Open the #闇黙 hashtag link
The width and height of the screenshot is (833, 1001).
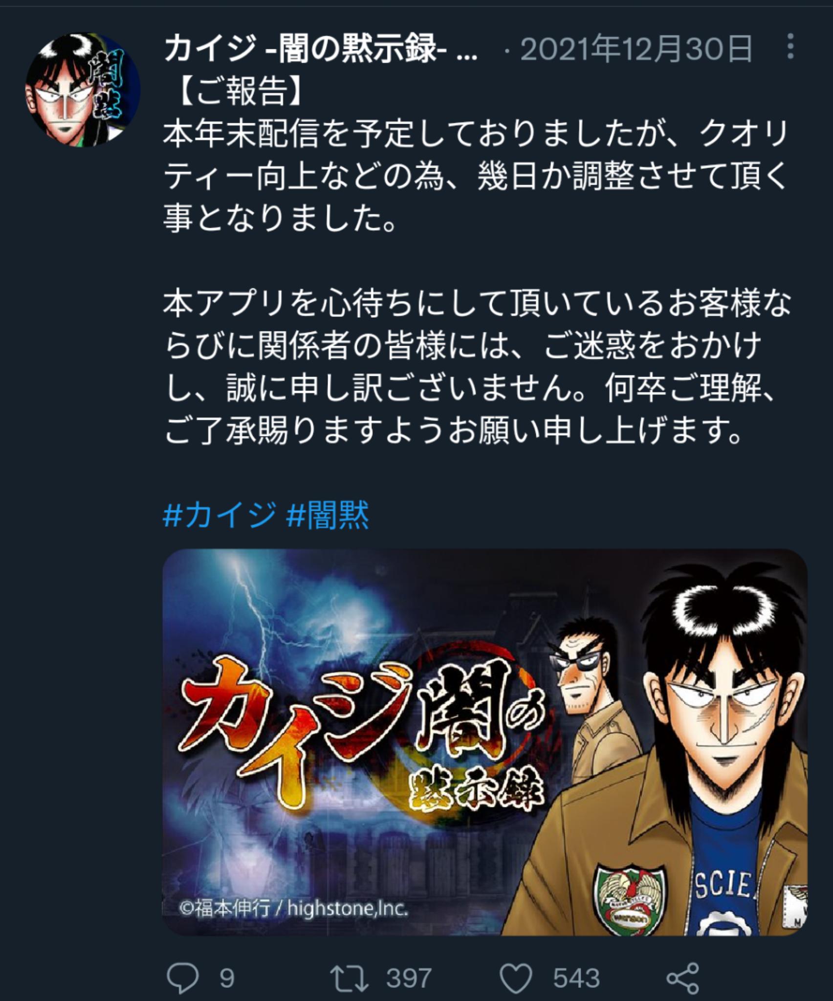[x=327, y=515]
